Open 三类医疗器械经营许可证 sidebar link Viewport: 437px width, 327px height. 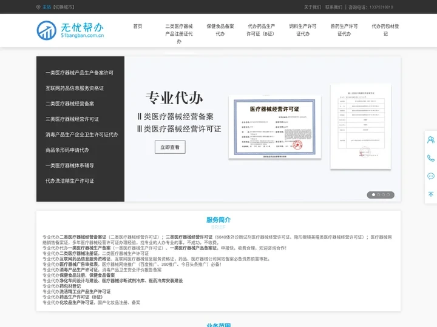[72, 119]
